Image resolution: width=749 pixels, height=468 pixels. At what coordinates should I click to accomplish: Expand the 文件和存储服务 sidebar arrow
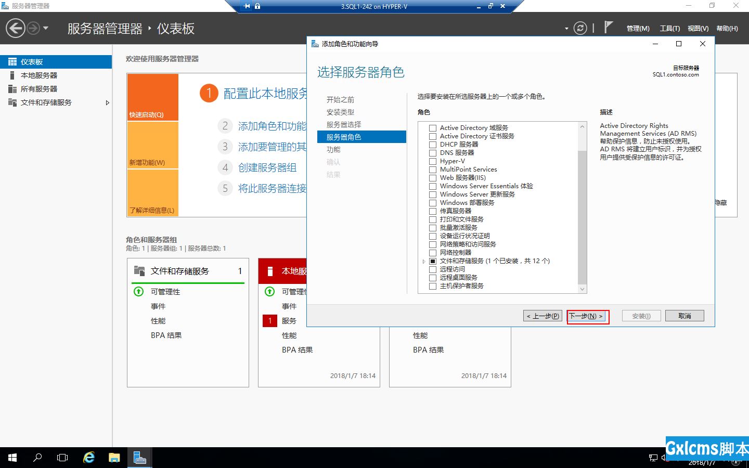pyautogui.click(x=107, y=102)
